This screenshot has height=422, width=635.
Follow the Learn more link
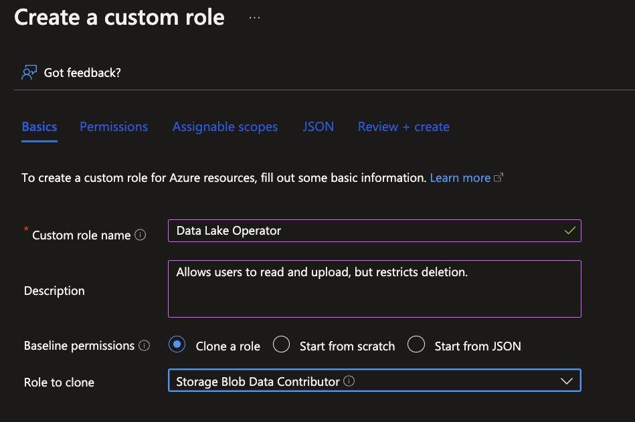coord(460,178)
